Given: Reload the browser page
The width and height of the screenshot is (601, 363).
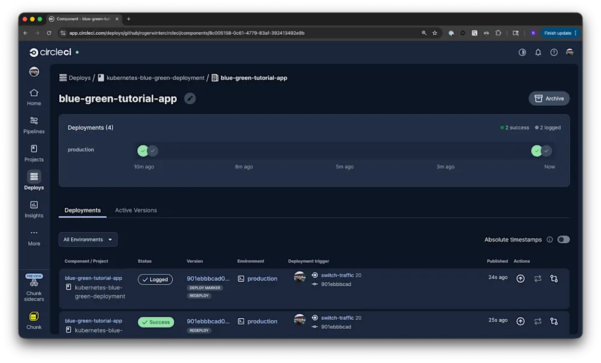Looking at the screenshot, I should tap(49, 33).
